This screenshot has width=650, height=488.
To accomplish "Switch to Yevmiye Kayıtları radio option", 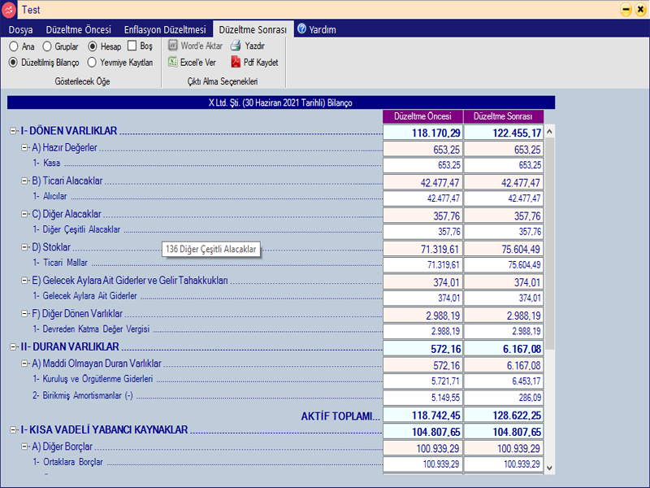I will point(92,63).
